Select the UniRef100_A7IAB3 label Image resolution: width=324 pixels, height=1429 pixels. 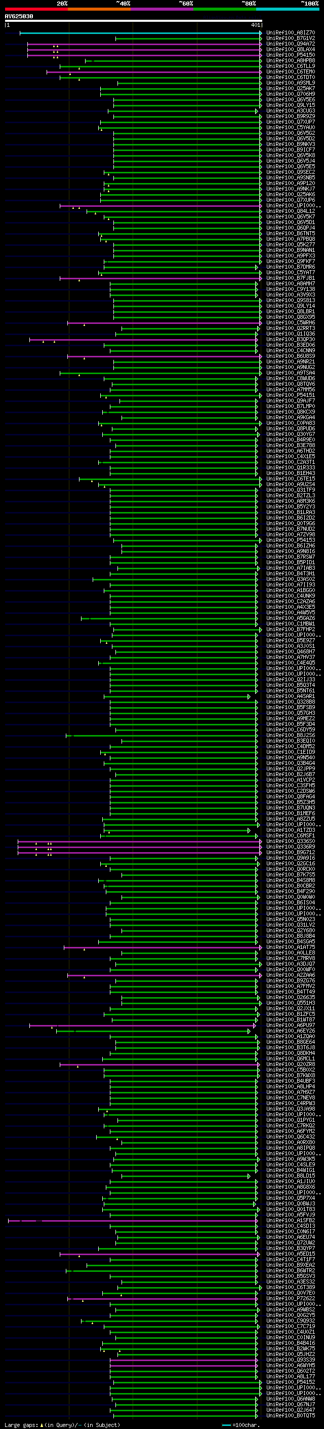tap(290, 568)
